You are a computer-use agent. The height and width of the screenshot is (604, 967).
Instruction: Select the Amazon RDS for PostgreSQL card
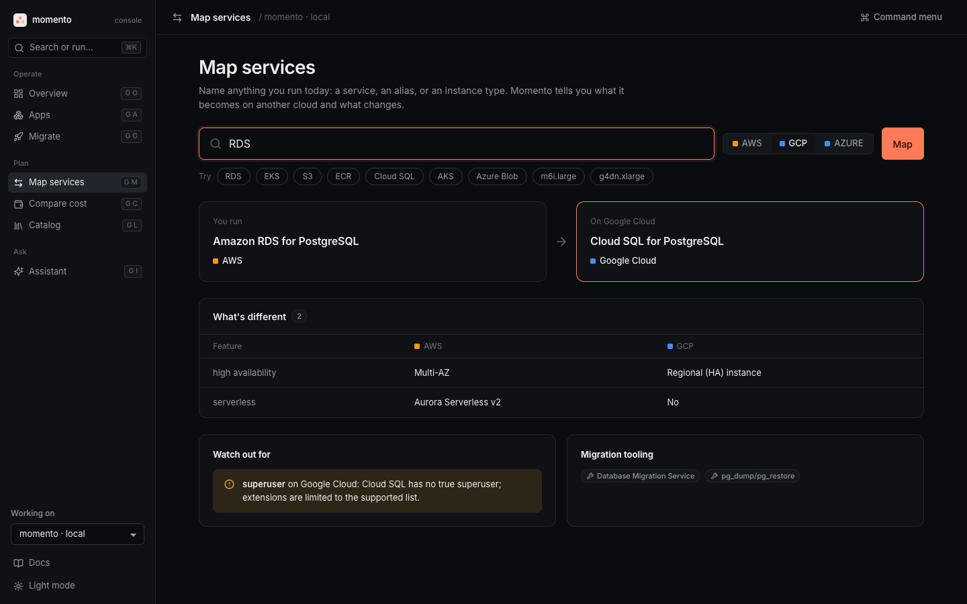click(373, 242)
